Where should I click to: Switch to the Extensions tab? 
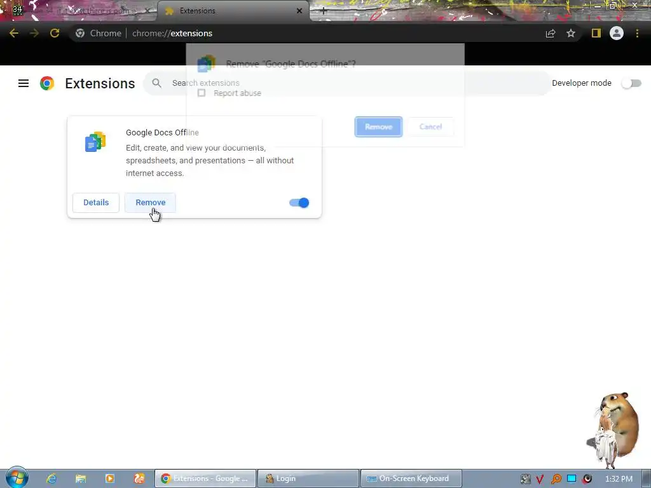click(x=233, y=11)
